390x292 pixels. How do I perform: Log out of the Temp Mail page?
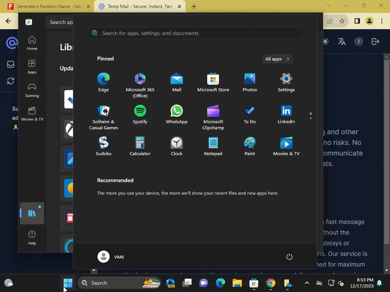click(x=375, y=41)
